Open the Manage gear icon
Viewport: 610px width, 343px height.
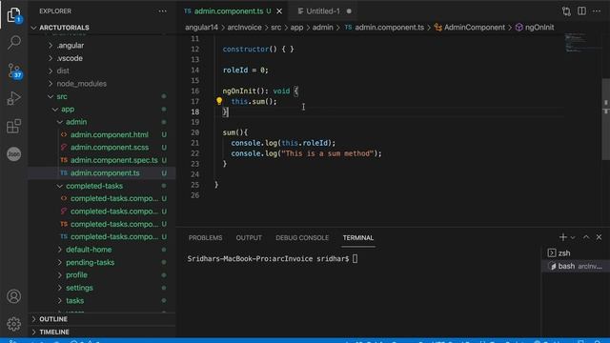pyautogui.click(x=14, y=324)
